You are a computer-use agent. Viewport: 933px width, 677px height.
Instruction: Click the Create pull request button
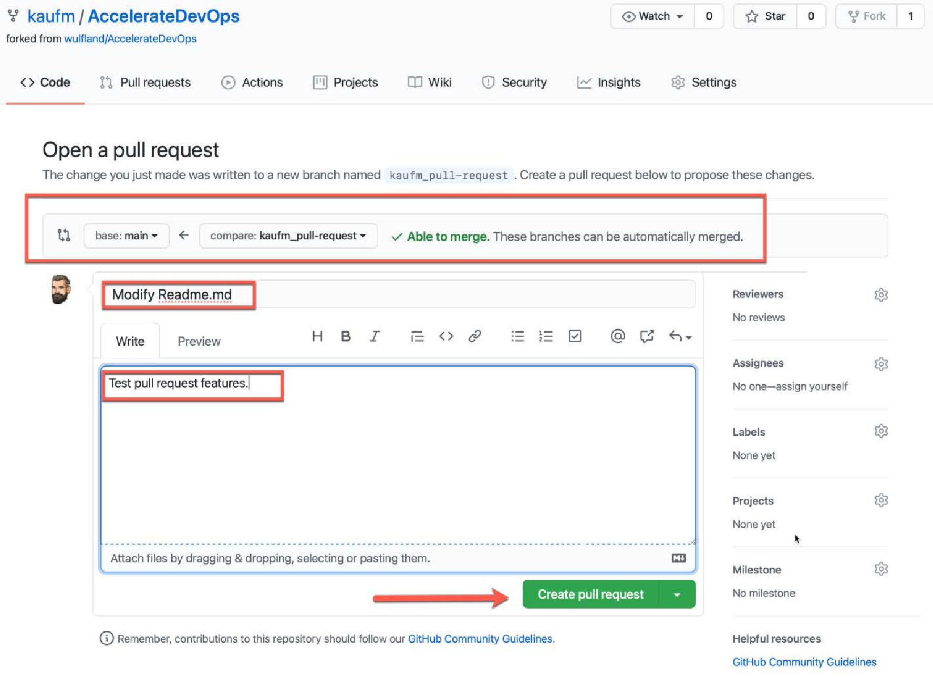click(590, 594)
